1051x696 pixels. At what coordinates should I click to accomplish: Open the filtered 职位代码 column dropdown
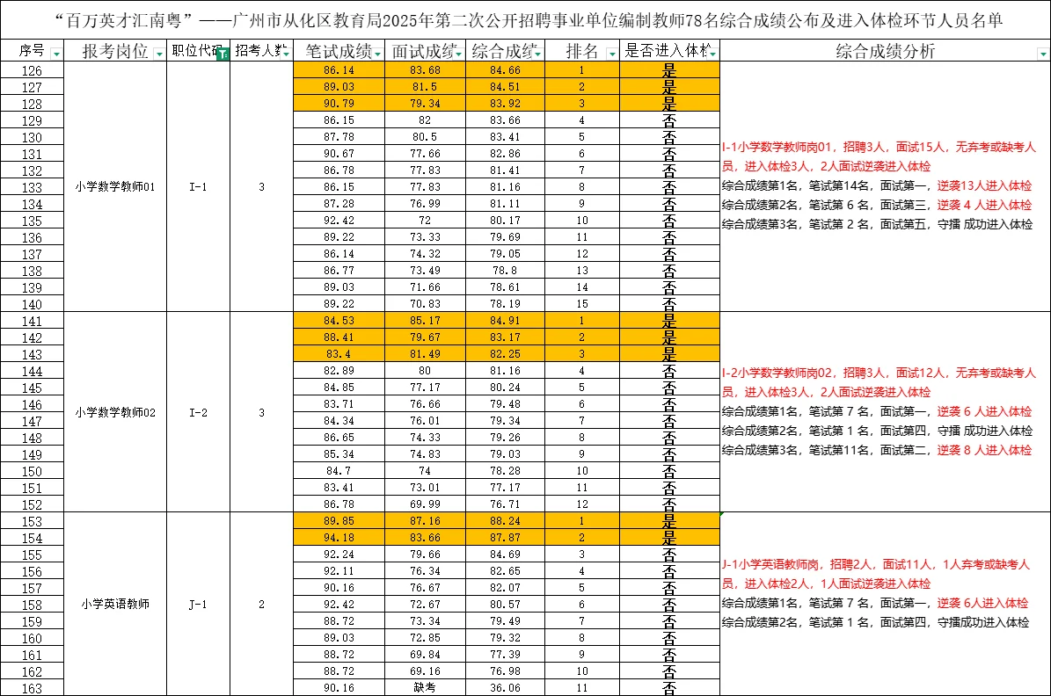pyautogui.click(x=223, y=54)
